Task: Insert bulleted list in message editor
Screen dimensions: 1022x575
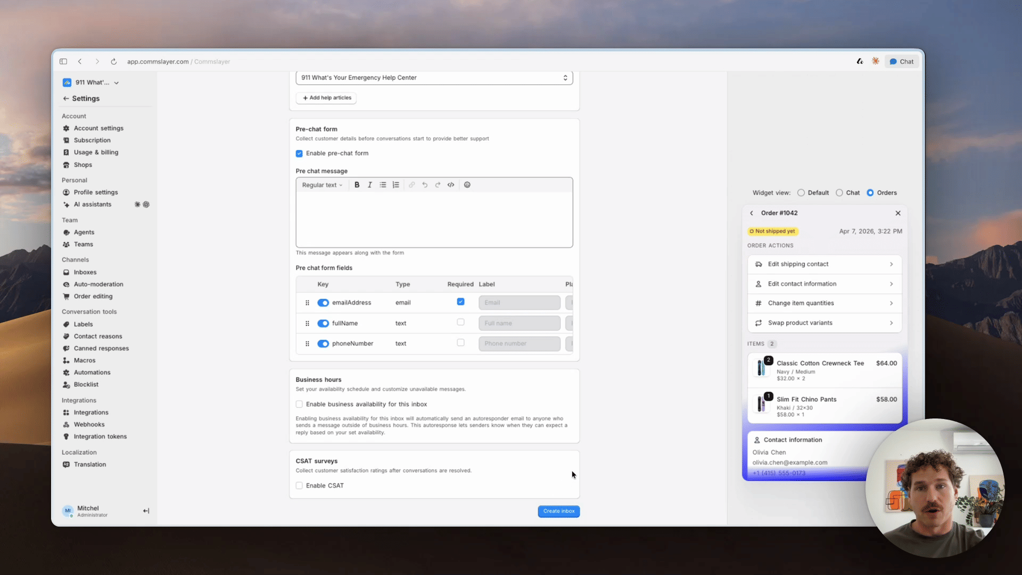Action: click(383, 185)
